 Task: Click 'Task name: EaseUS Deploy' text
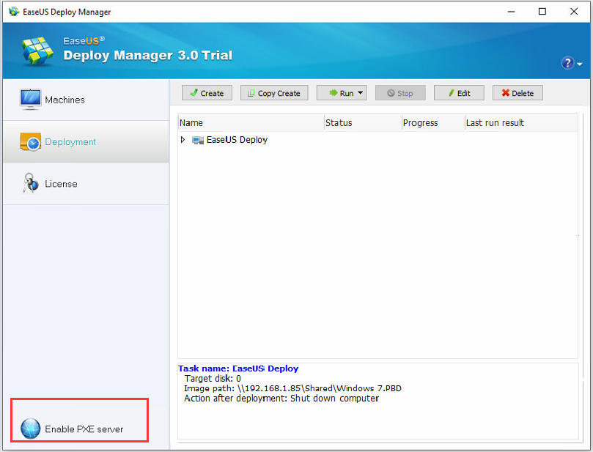click(x=238, y=368)
